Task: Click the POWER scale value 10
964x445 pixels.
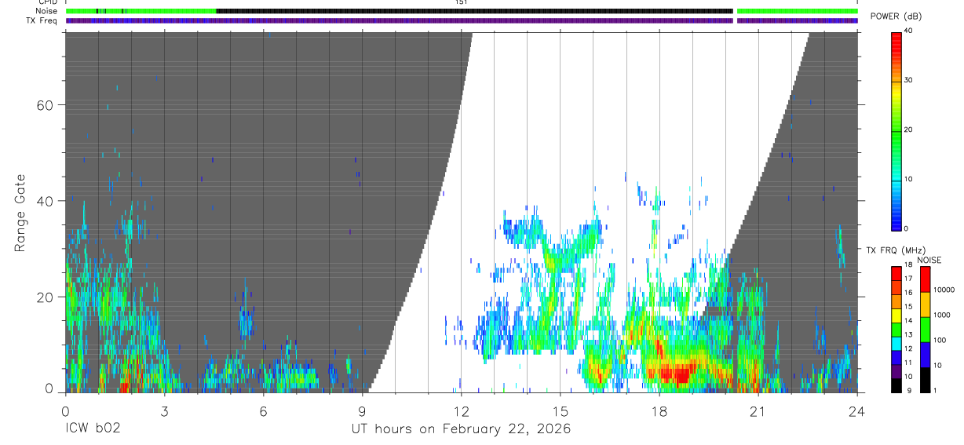Action: click(910, 180)
